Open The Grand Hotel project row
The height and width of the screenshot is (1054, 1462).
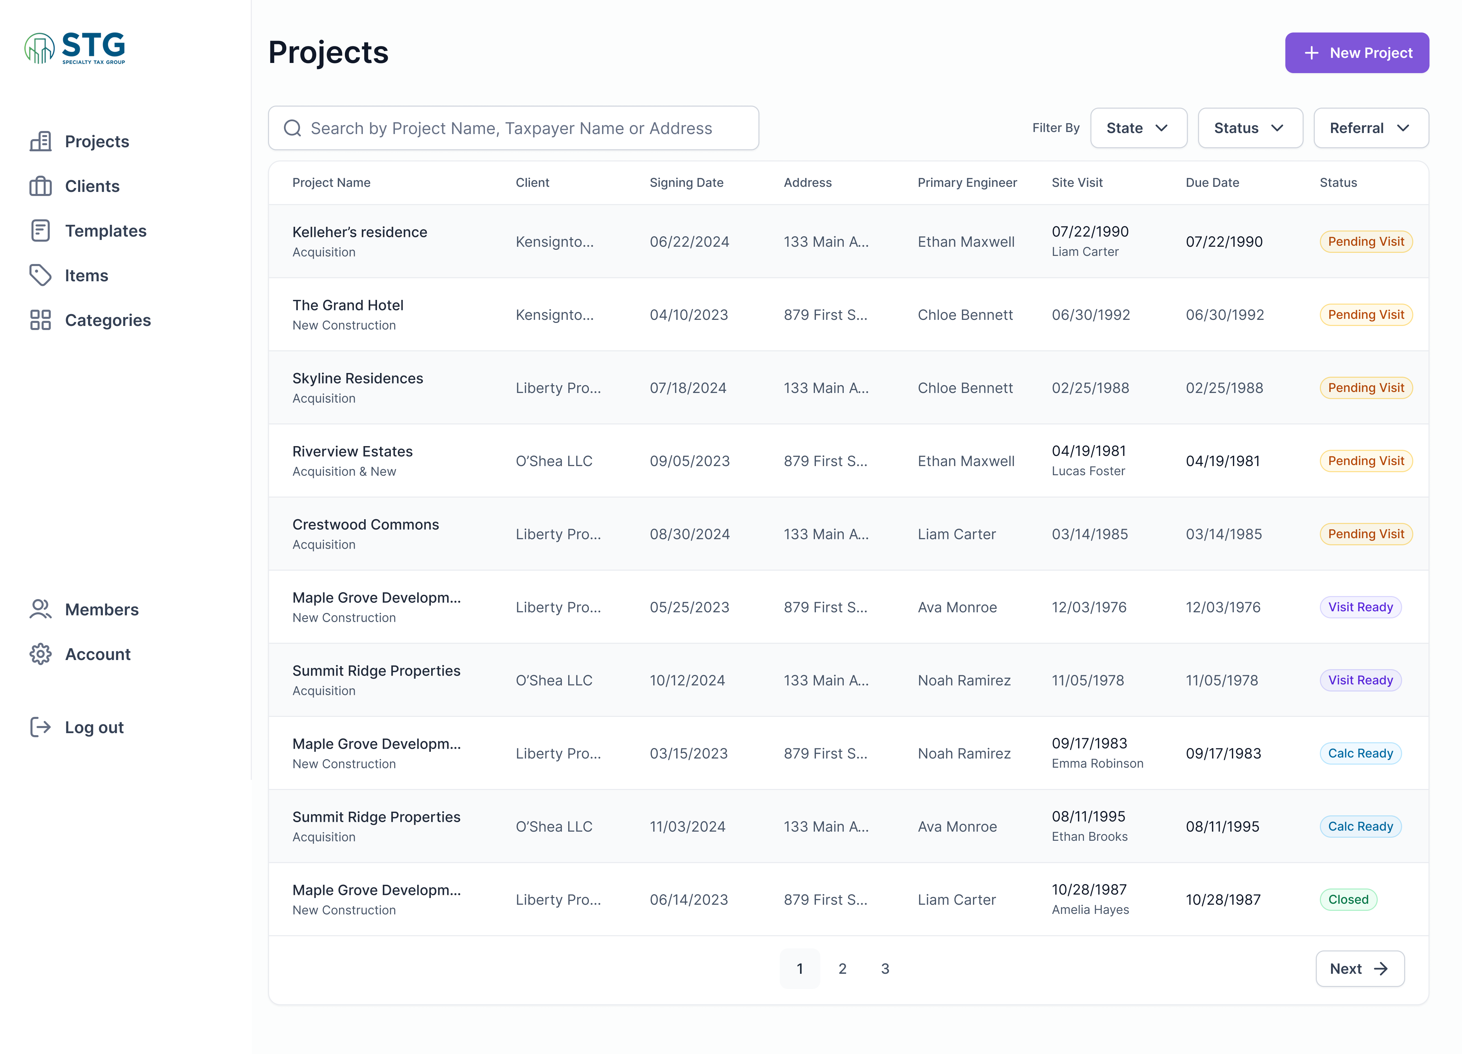348,306
